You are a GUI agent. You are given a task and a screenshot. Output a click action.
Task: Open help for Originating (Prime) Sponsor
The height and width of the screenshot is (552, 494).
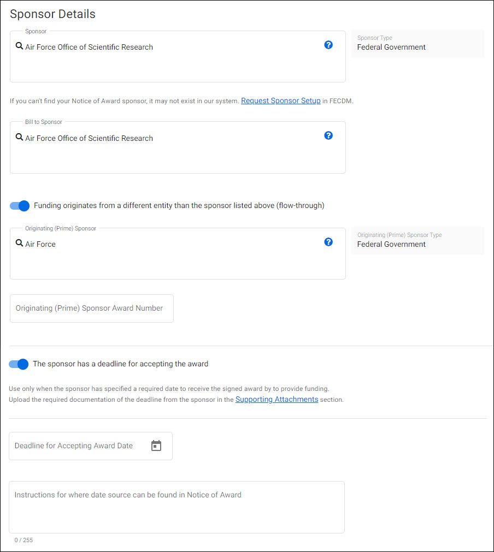click(x=328, y=242)
